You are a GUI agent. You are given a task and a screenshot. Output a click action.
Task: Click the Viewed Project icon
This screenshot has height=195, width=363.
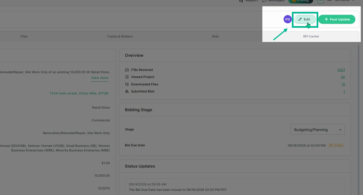127,77
